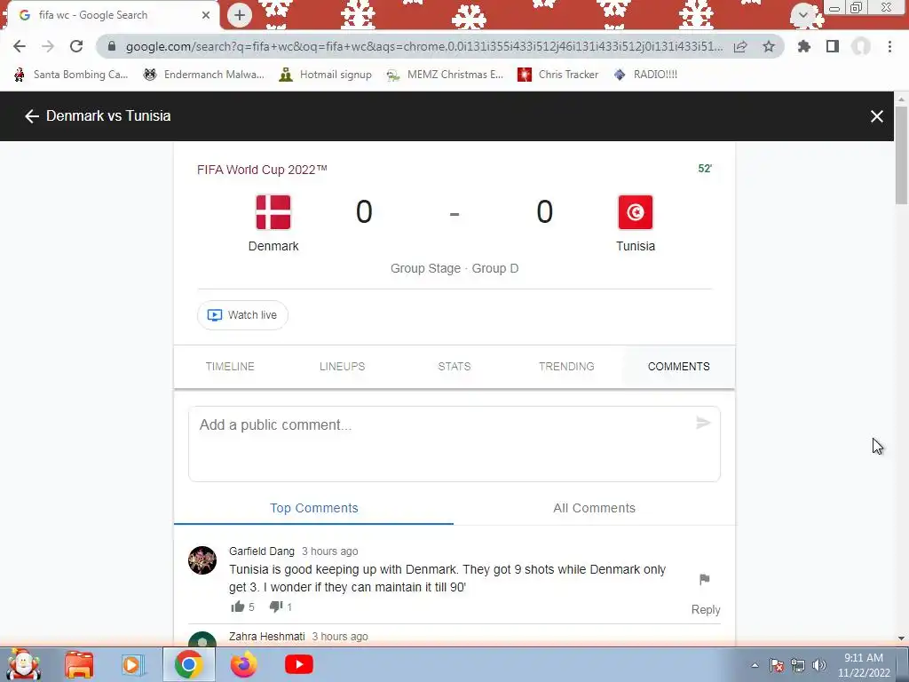Viewport: 909px width, 682px height.
Task: Switch to the STATS tab
Action: [454, 367]
